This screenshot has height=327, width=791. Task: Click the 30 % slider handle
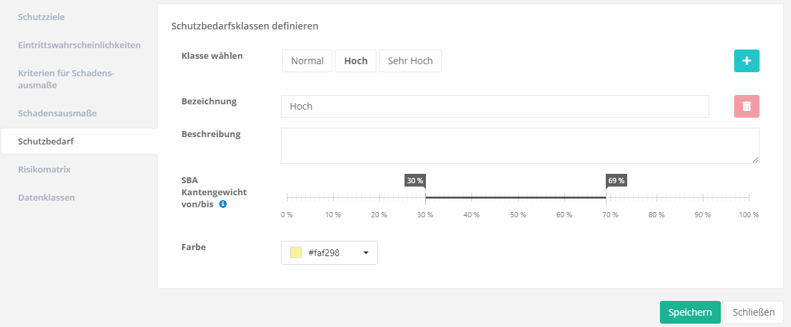[425, 197]
